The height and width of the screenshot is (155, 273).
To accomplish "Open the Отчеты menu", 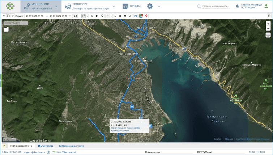I will 132,6.
